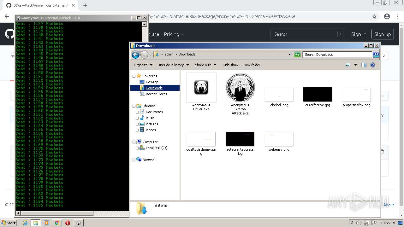Click the Chrome back arrow

[7, 16]
